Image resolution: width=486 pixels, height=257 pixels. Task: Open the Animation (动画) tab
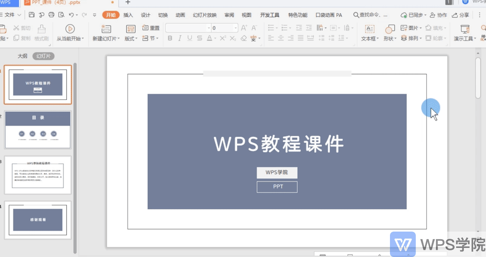pyautogui.click(x=180, y=15)
